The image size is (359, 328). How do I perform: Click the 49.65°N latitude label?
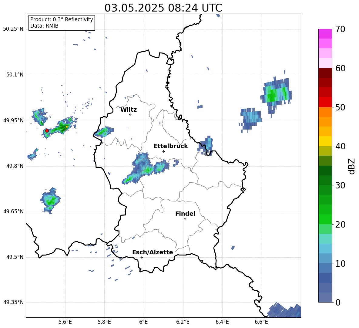(13, 212)
